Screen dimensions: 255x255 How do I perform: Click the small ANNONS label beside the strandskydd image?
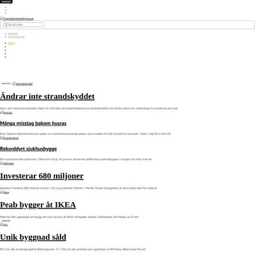6,84
